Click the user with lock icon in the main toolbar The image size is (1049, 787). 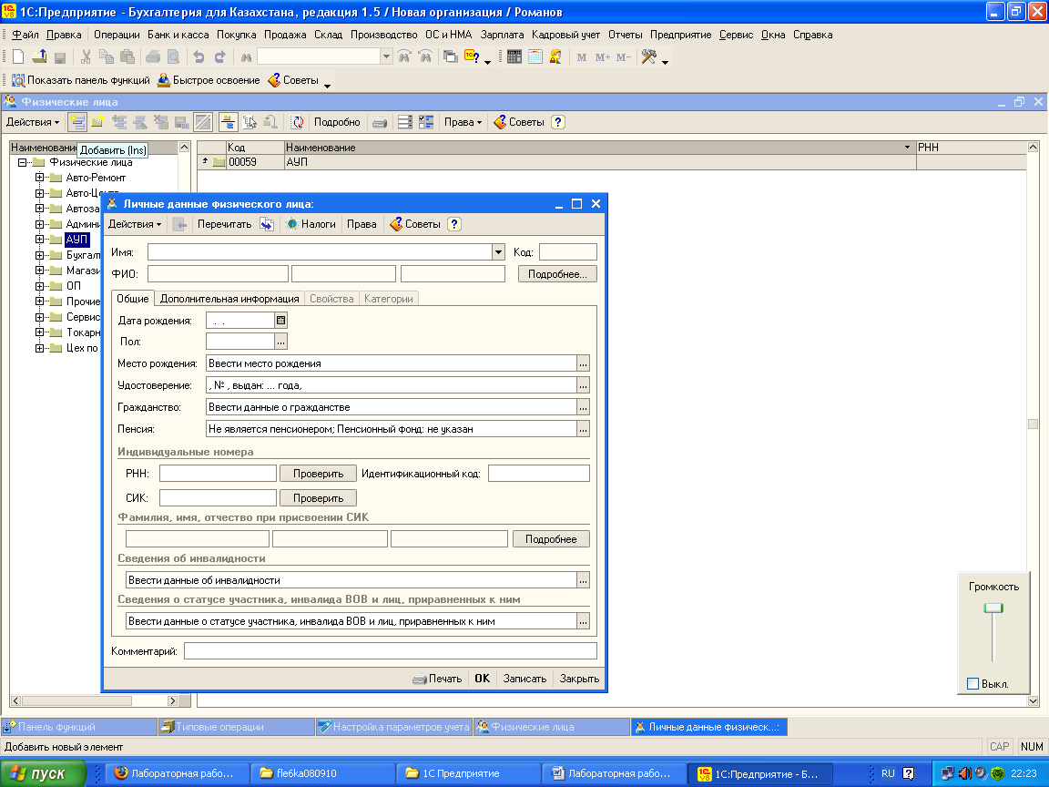[x=555, y=57]
